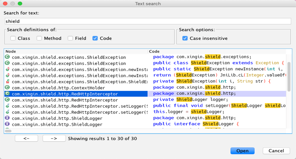This screenshot has height=159, width=296.
Task: Uncheck the Code checkbox
Action: pos(95,38)
